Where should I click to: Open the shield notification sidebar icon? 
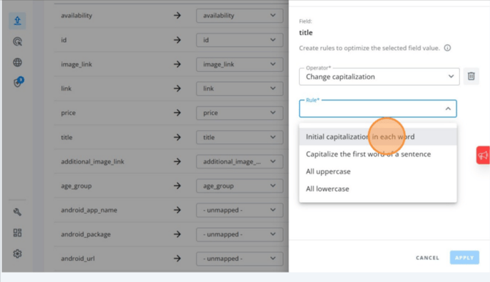[x=18, y=82]
